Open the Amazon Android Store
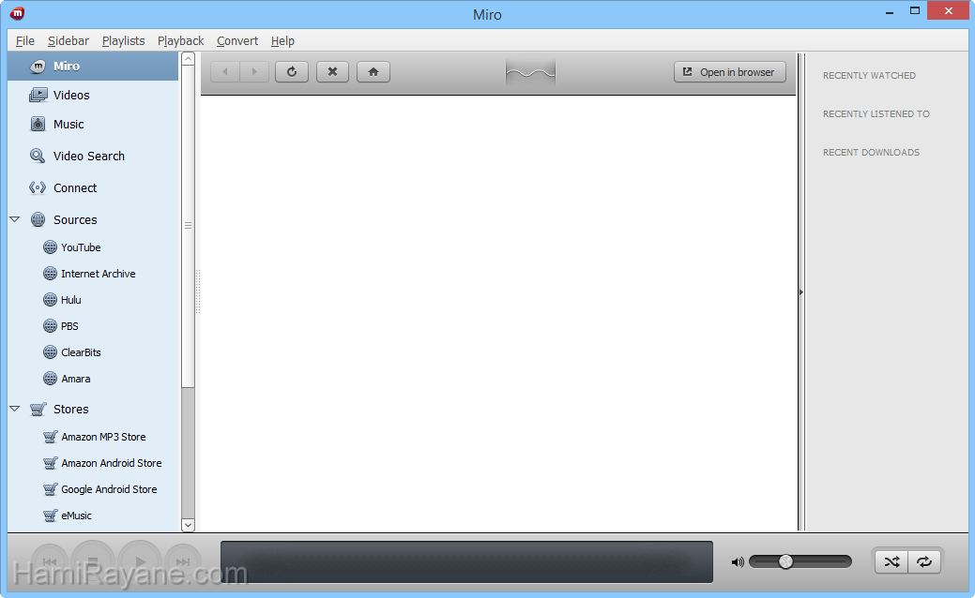 [112, 463]
